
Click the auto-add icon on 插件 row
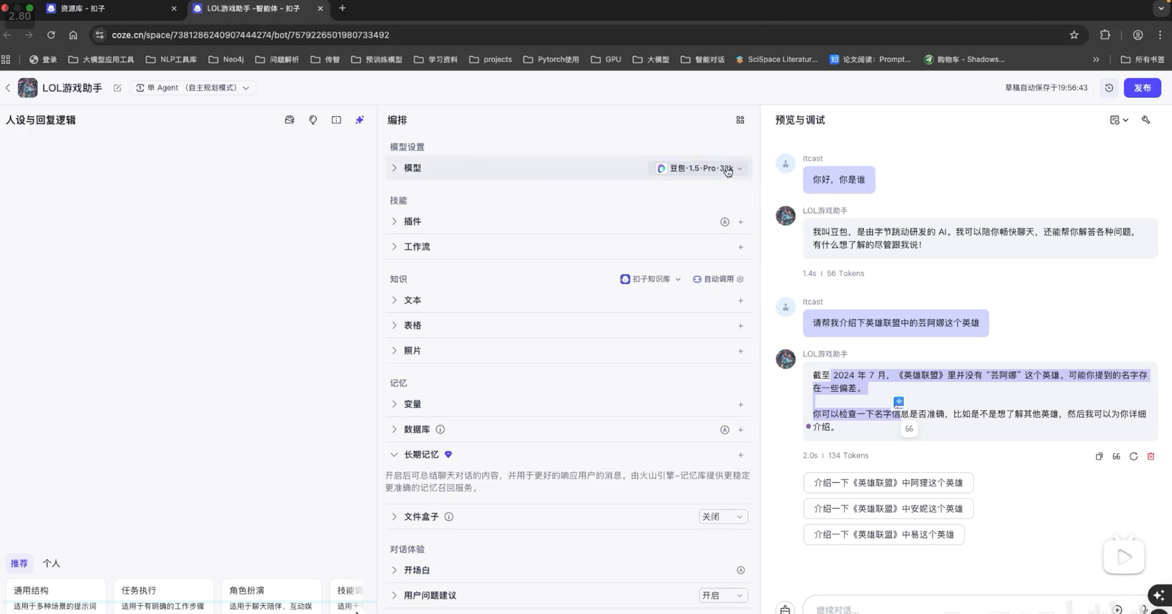point(724,222)
